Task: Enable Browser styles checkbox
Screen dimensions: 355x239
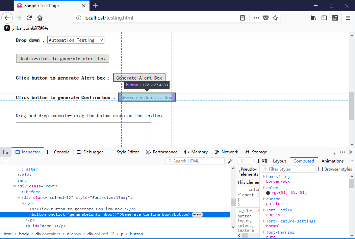Action: (320, 169)
